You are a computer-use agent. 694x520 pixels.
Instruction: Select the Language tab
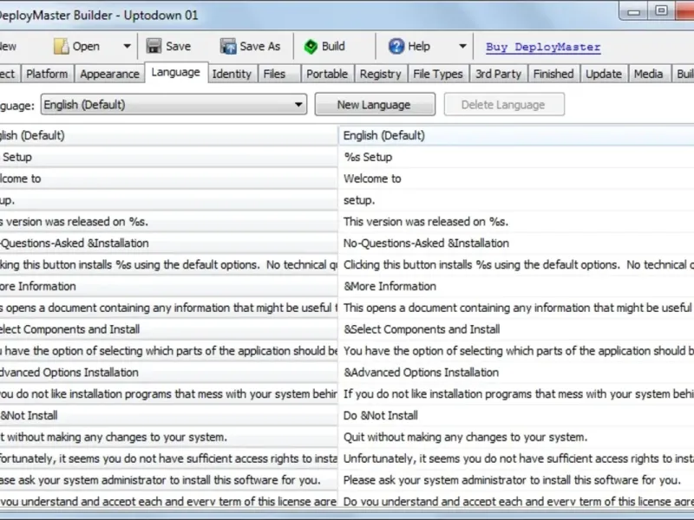click(x=176, y=72)
